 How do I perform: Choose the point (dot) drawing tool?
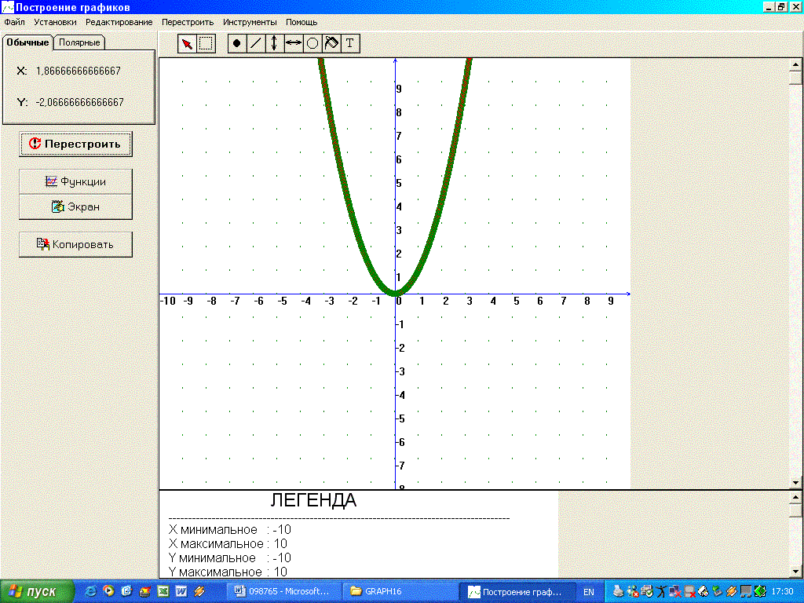[x=236, y=44]
